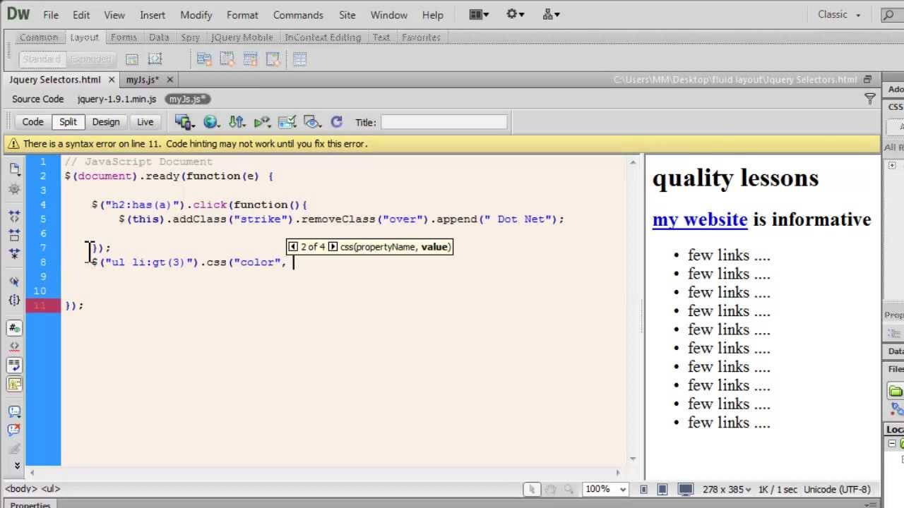Switch to Design view
Image resolution: width=904 pixels, height=508 pixels.
coord(106,122)
